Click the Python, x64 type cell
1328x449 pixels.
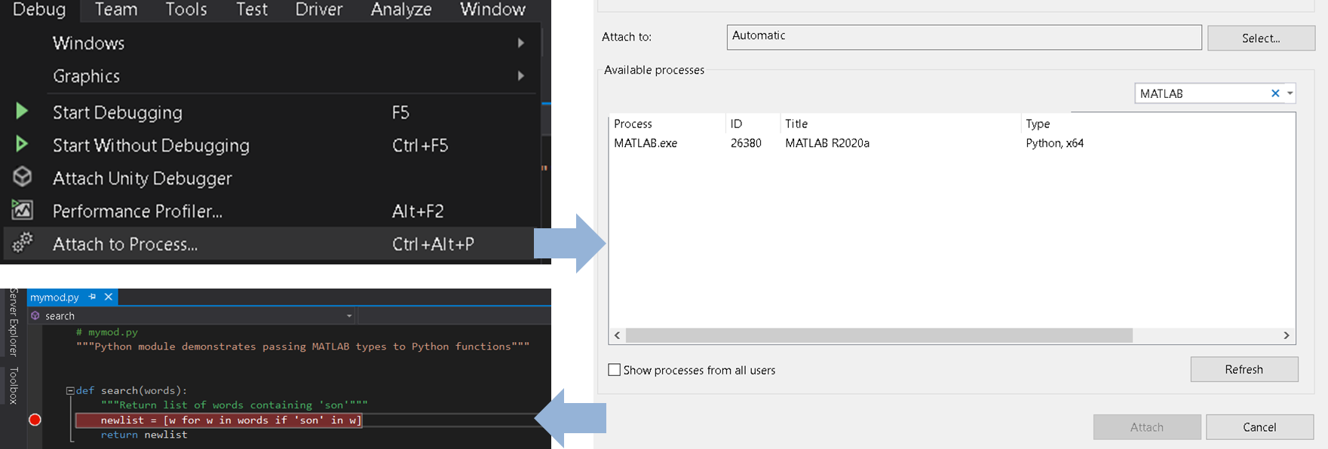1054,143
